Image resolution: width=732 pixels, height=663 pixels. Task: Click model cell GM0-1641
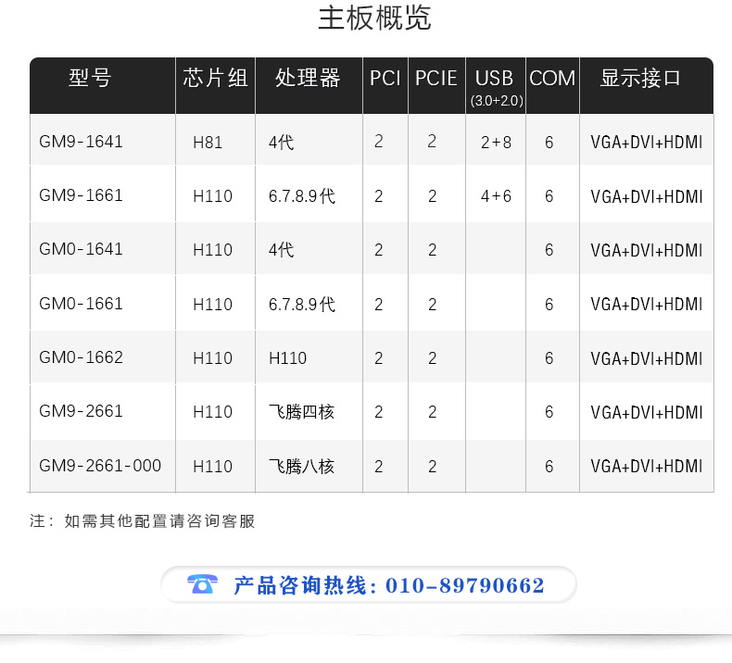[81, 249]
